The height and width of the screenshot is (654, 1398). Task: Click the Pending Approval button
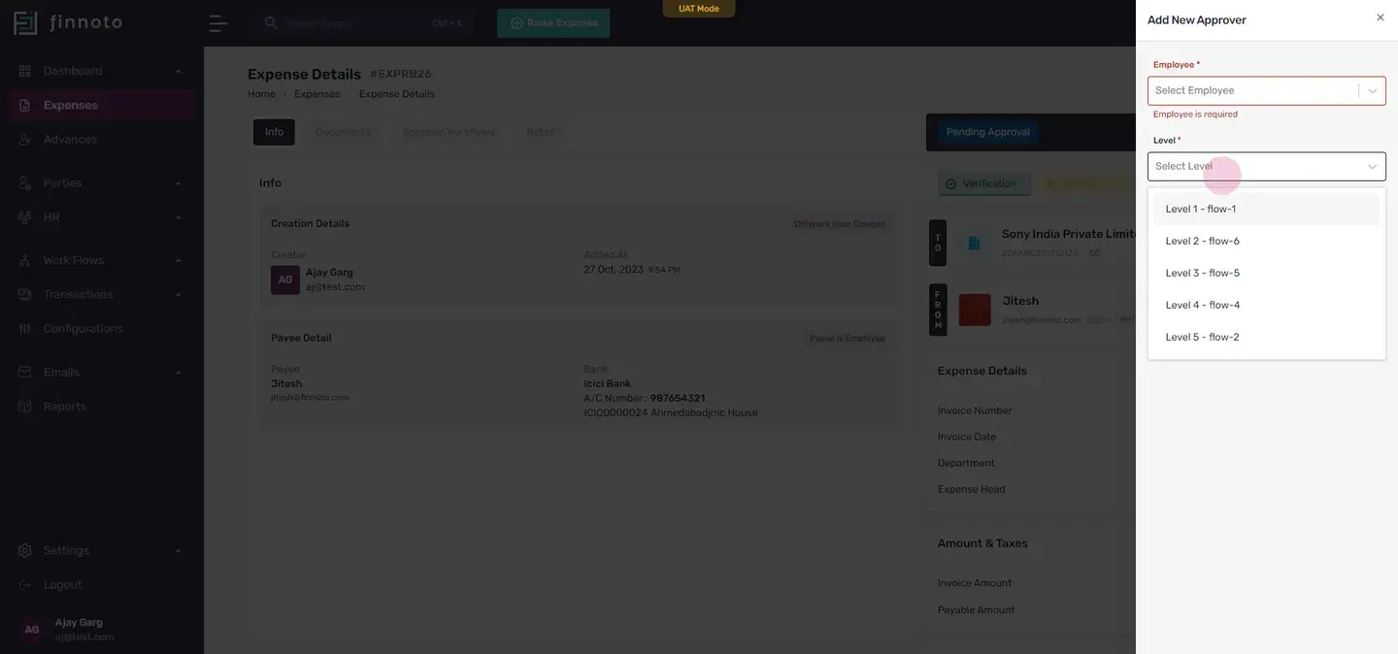[x=987, y=132]
